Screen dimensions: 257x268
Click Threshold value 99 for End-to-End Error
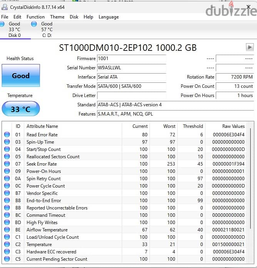pos(200,201)
